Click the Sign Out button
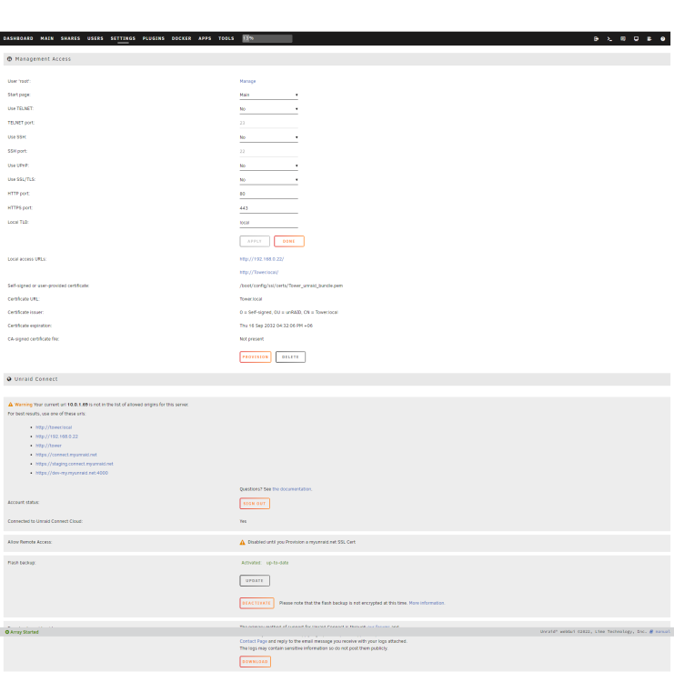The height and width of the screenshot is (682, 674). 255,504
